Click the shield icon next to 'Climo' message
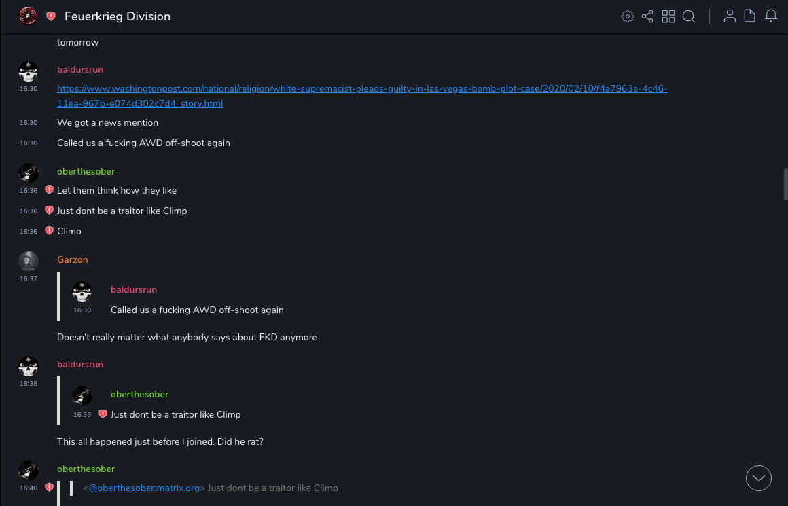The width and height of the screenshot is (788, 506). [49, 231]
